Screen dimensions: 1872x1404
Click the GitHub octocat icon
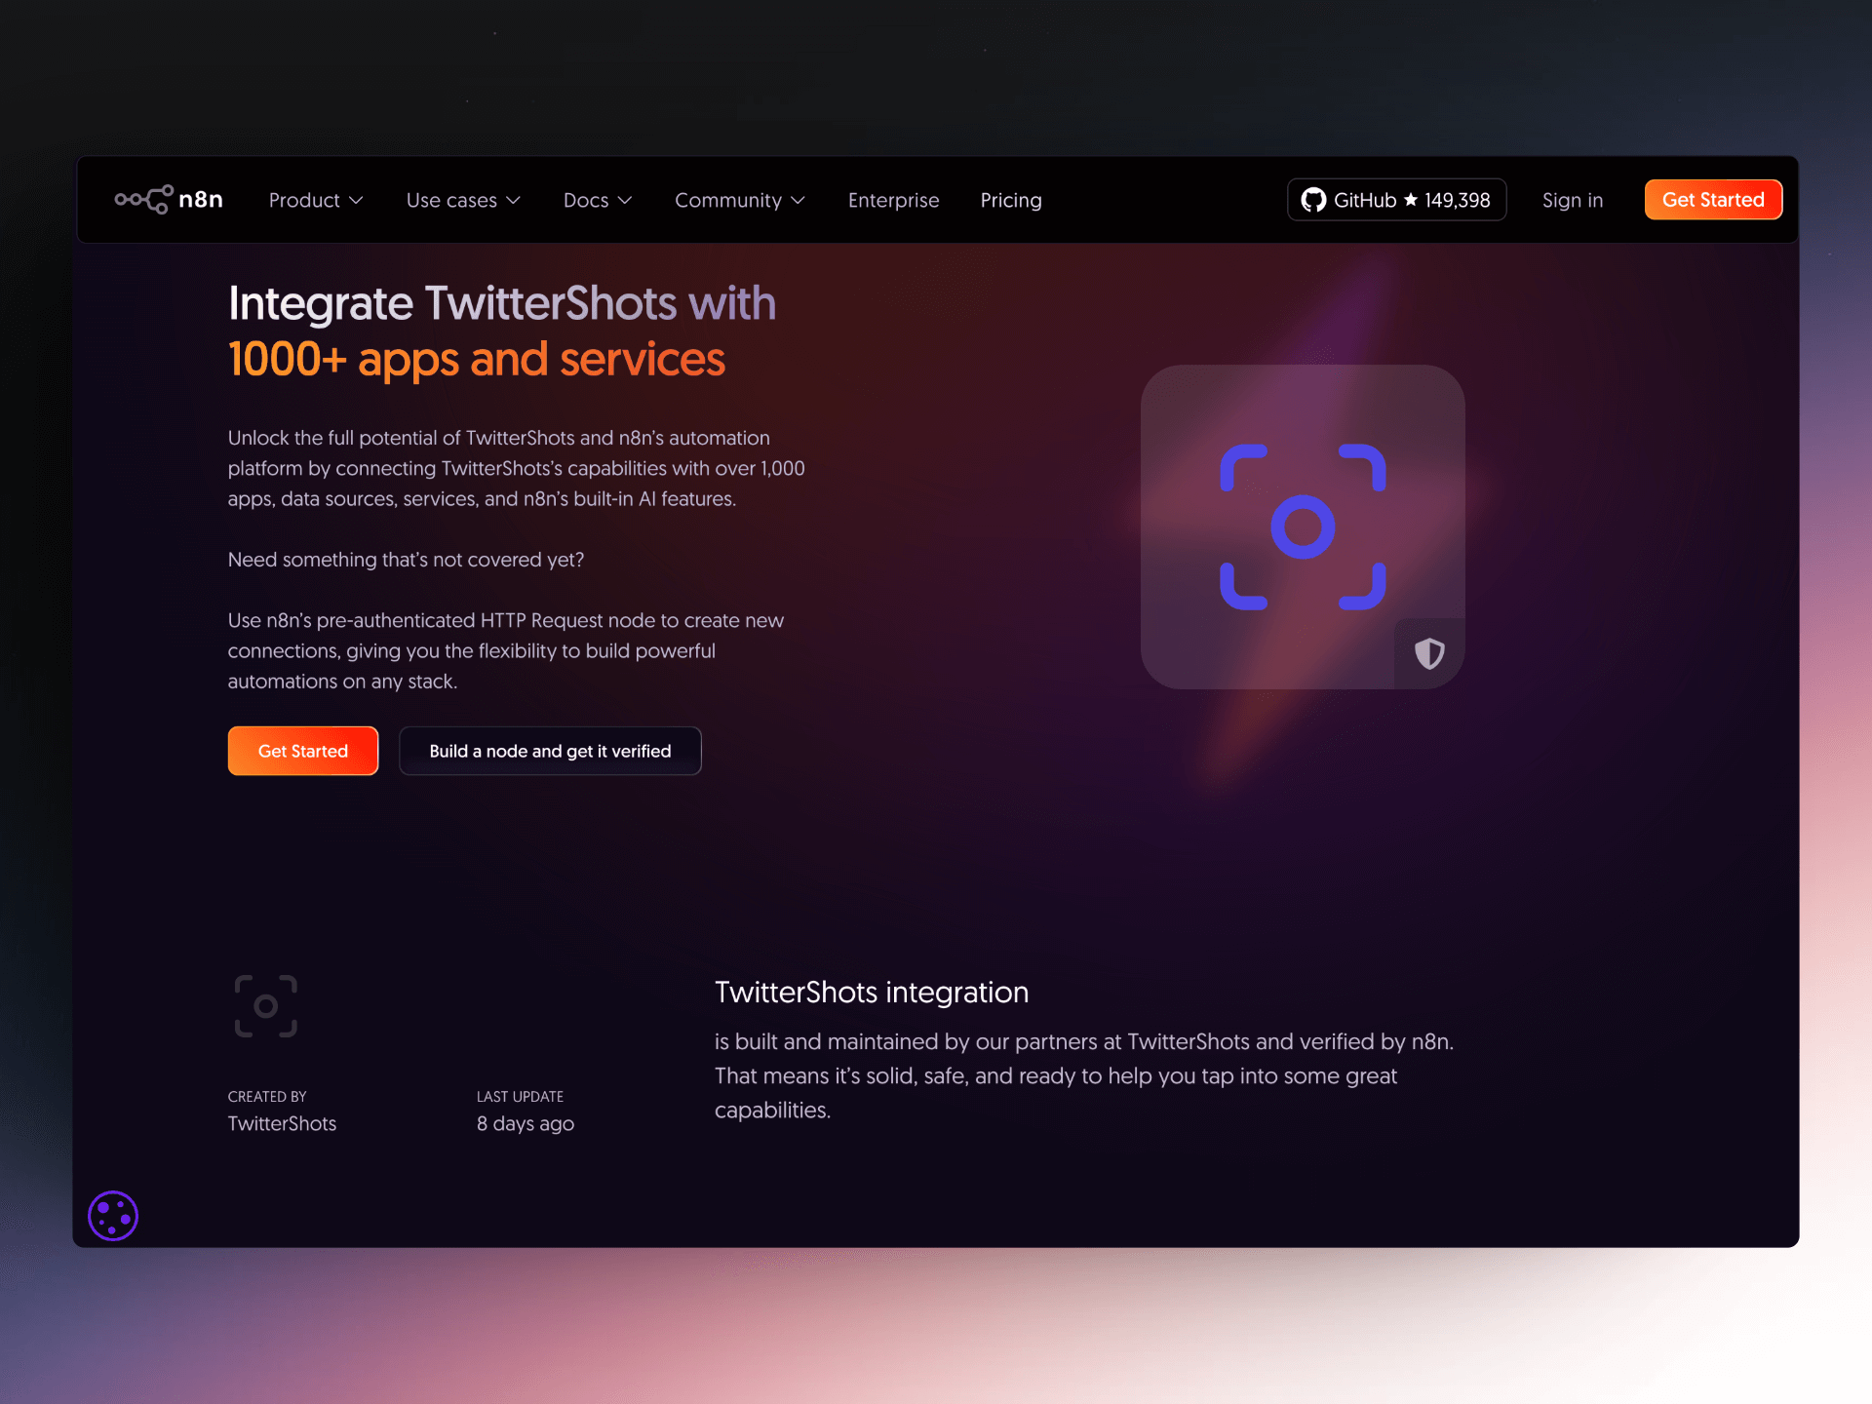point(1313,200)
